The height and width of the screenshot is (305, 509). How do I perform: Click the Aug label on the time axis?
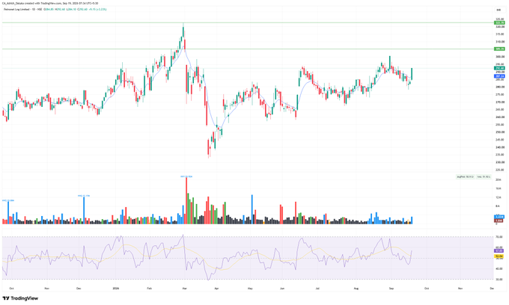[x=356, y=288]
